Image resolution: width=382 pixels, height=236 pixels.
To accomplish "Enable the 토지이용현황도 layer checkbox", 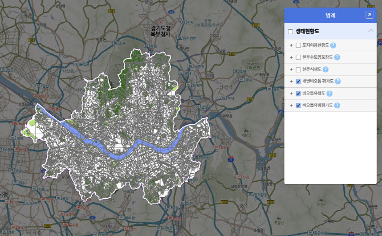I will pos(298,45).
